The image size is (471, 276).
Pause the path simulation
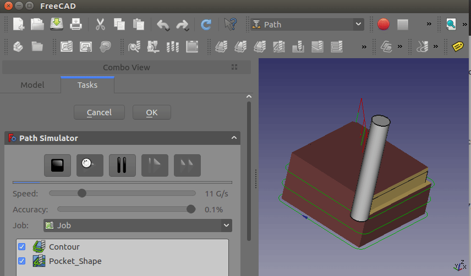coord(122,165)
